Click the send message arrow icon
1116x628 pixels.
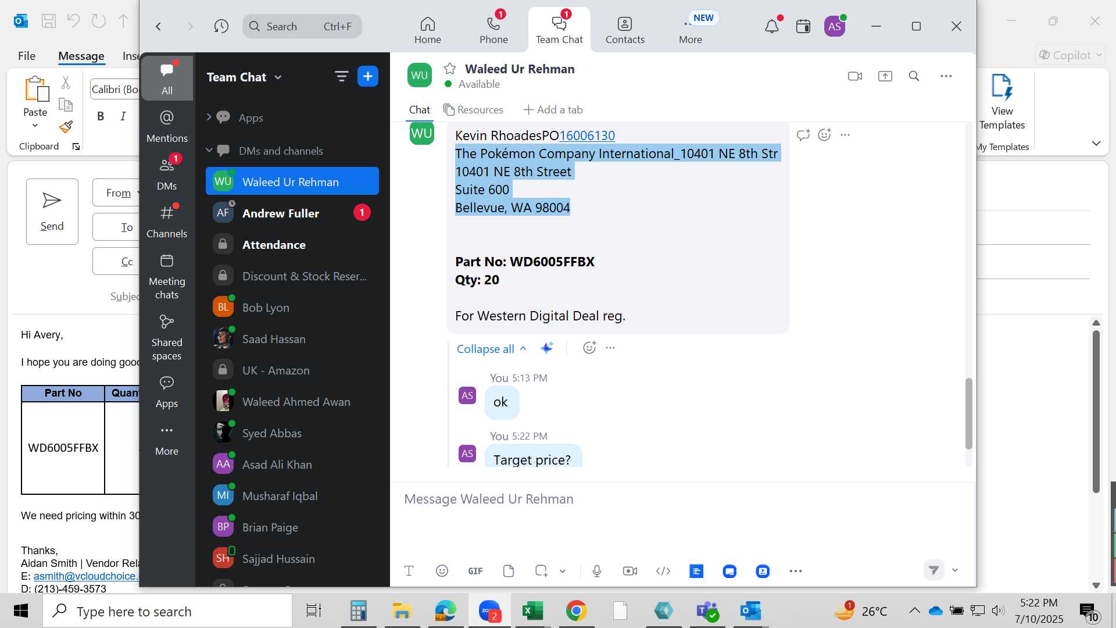[x=933, y=570]
